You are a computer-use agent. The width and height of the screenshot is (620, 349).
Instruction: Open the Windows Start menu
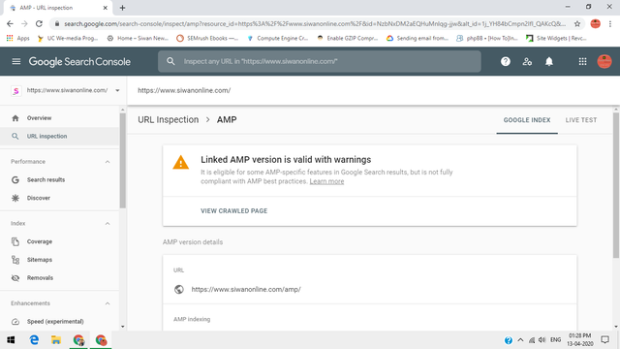(11, 340)
